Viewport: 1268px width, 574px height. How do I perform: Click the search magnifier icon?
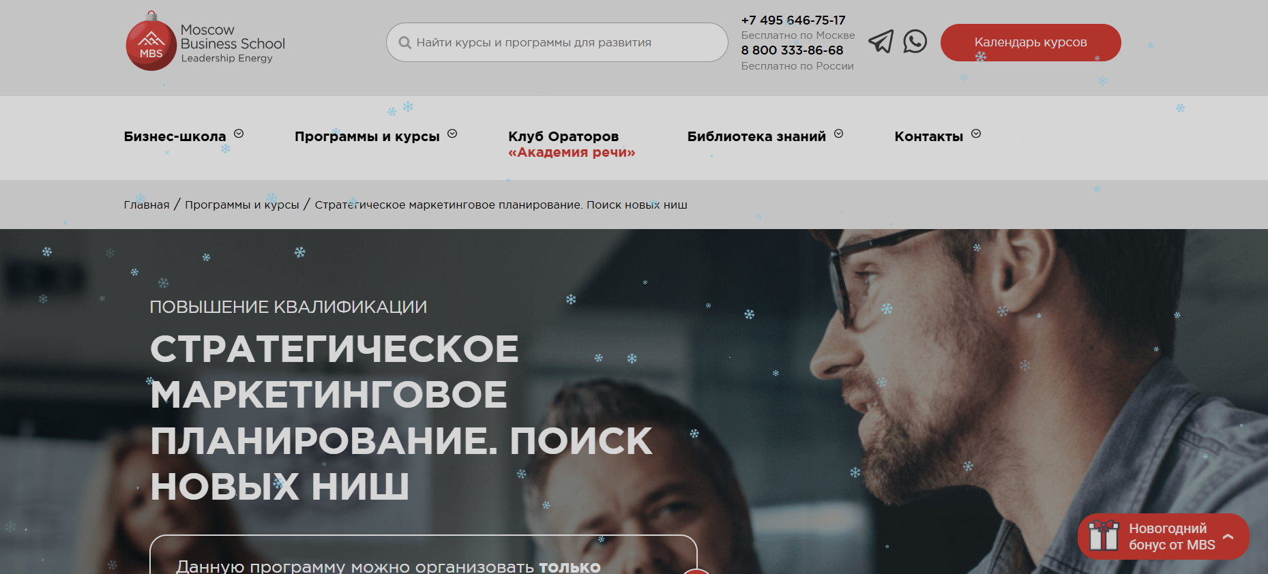(x=404, y=42)
